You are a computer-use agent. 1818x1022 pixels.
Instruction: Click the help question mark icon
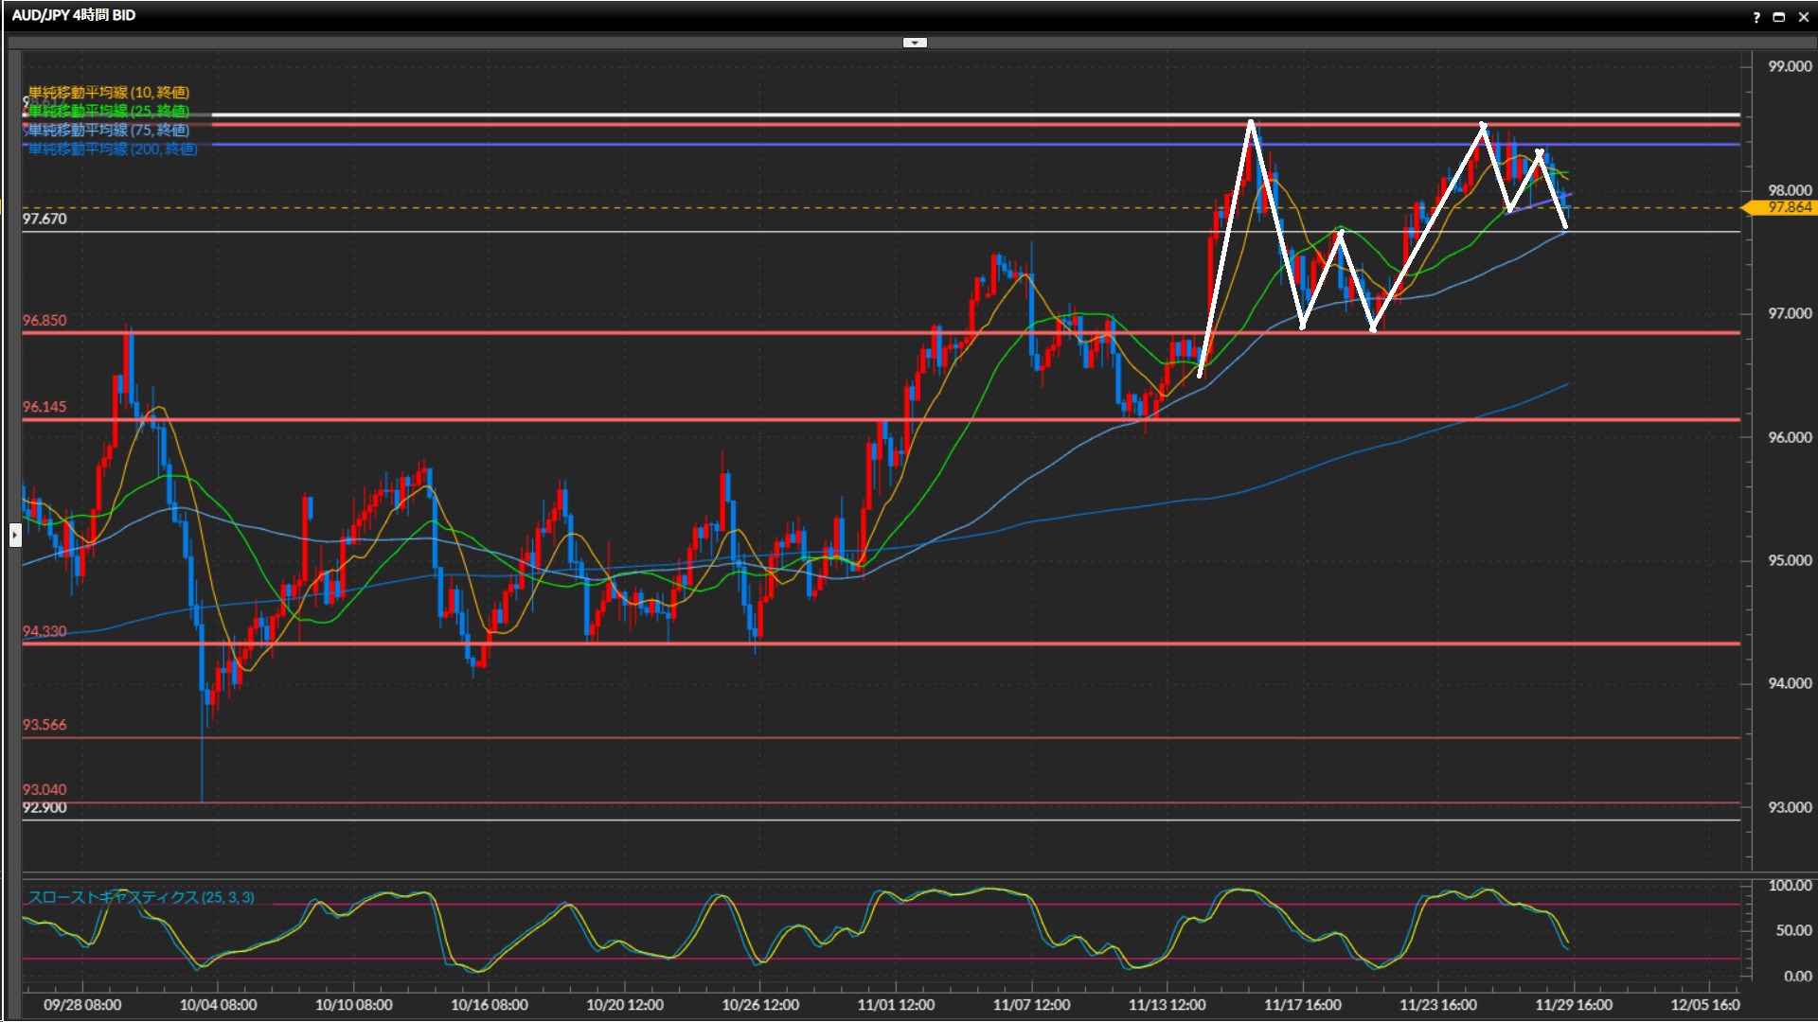click(x=1756, y=16)
